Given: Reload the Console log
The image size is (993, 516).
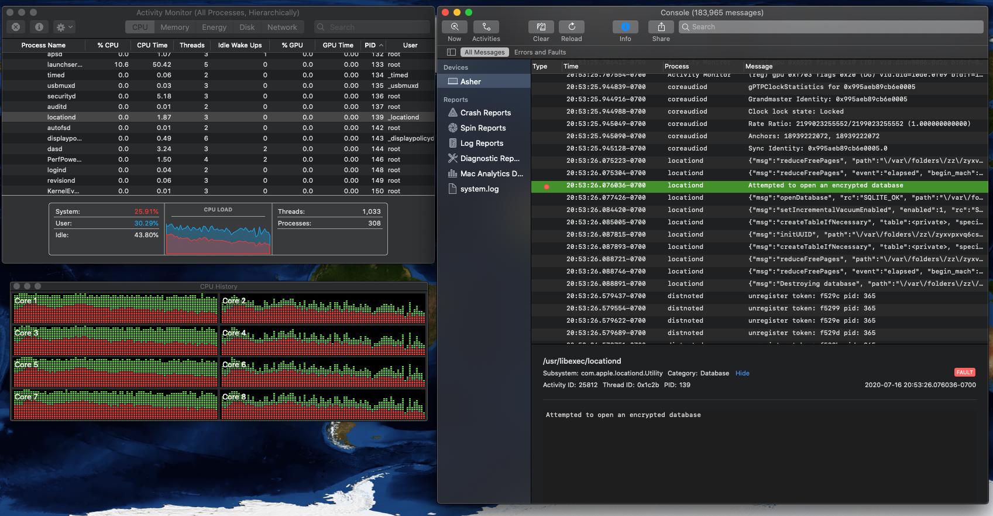Looking at the screenshot, I should 571,27.
